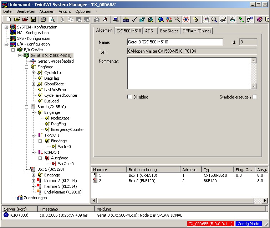270x228 pixels.
Task: Click the Name input field
Action: pos(175,42)
